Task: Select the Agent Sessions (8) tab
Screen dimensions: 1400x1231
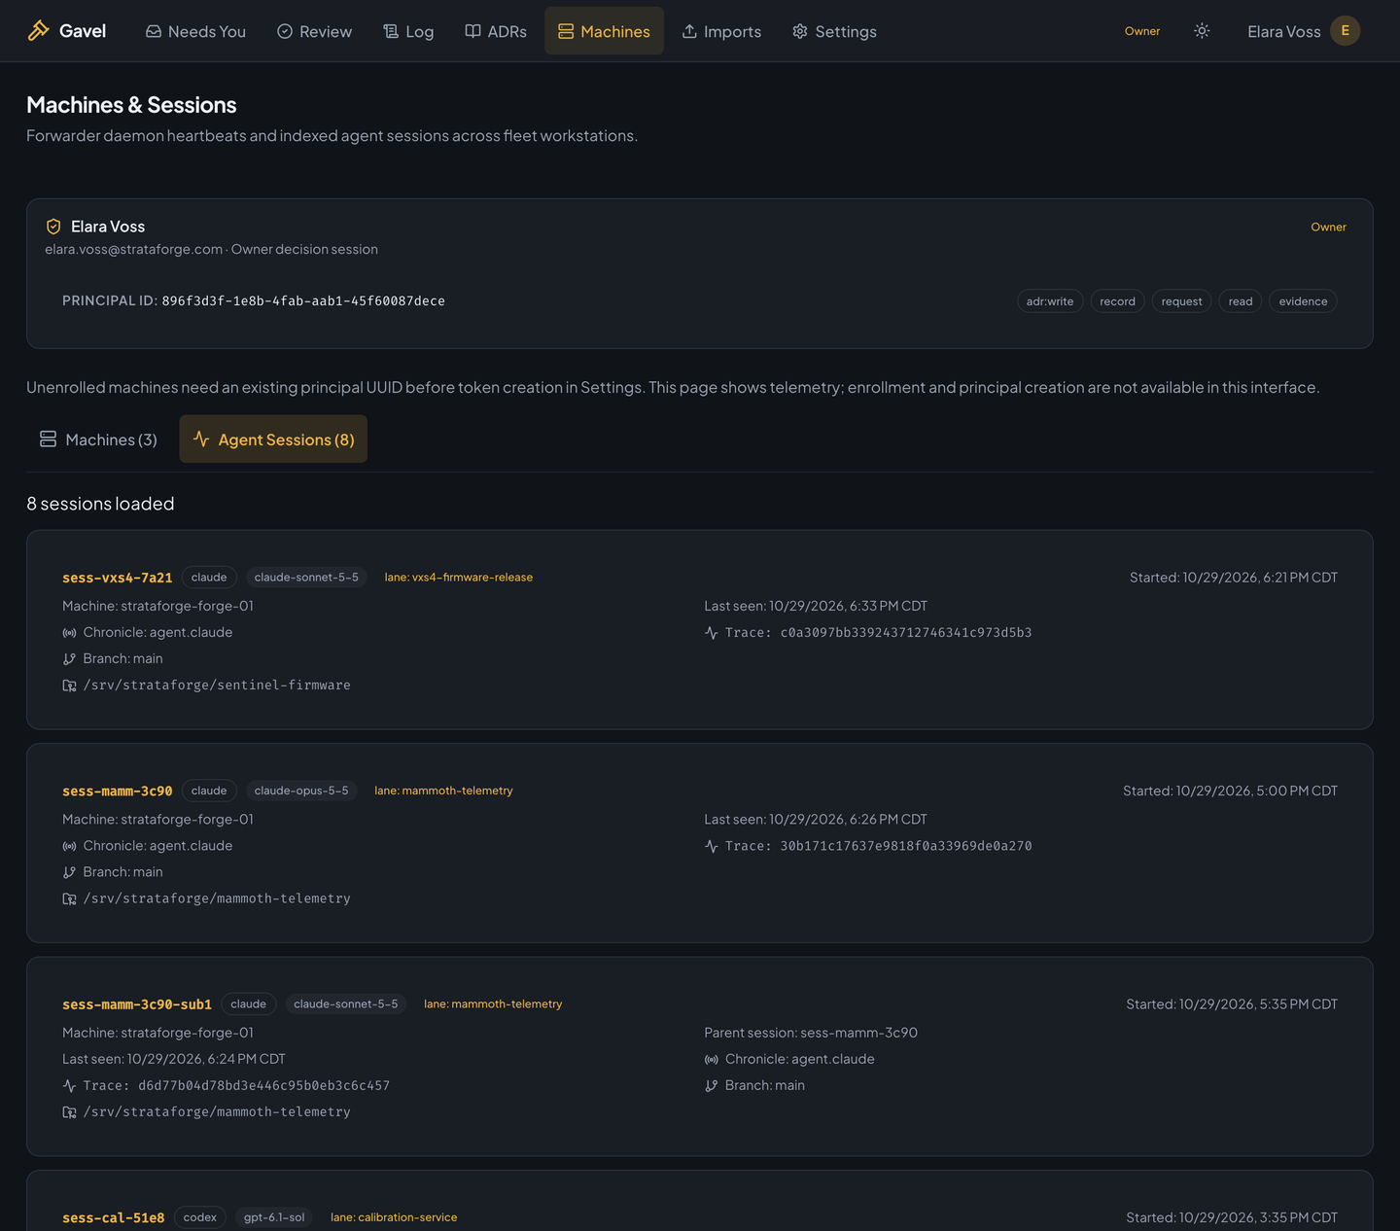Action: [273, 440]
